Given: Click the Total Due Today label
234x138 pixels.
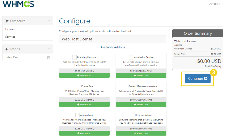Looking at the screenshot, I should click(213, 66).
